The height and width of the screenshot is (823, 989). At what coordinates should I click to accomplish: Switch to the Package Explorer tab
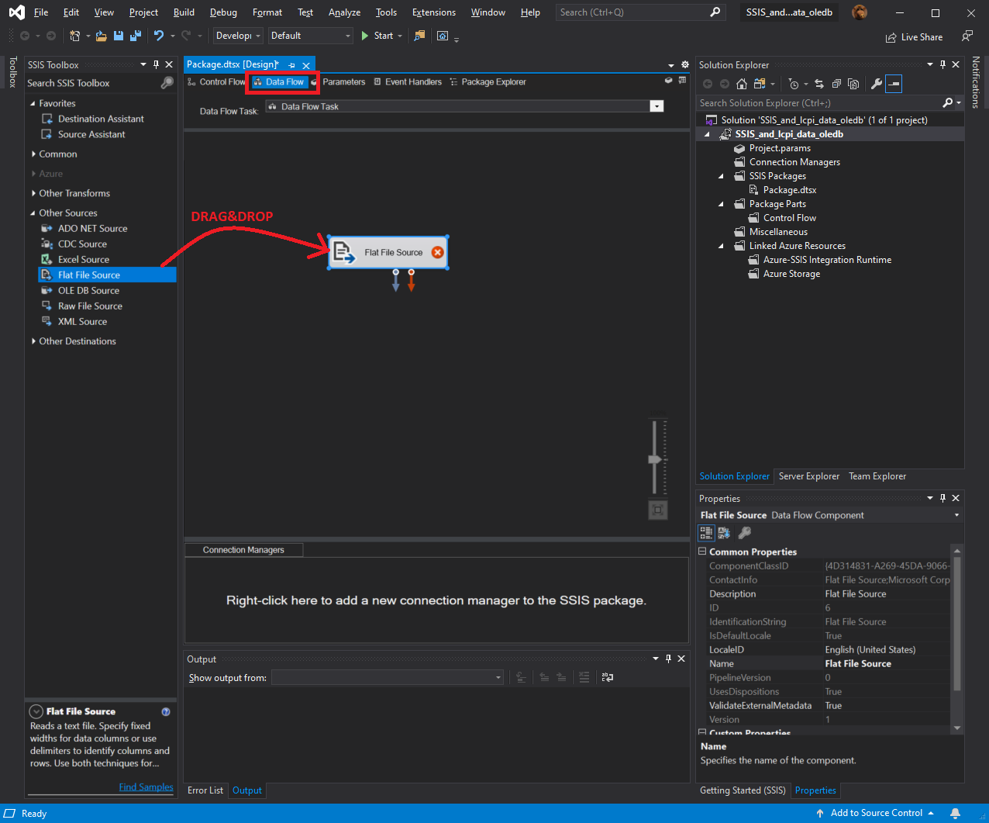coord(488,81)
